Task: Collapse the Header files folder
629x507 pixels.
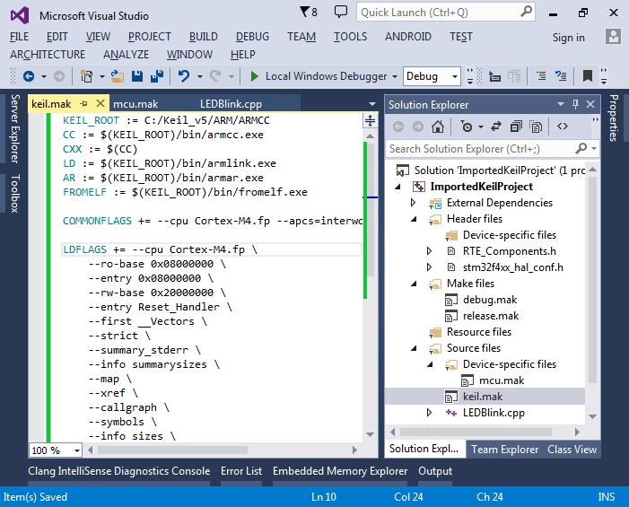Action: pyautogui.click(x=414, y=219)
